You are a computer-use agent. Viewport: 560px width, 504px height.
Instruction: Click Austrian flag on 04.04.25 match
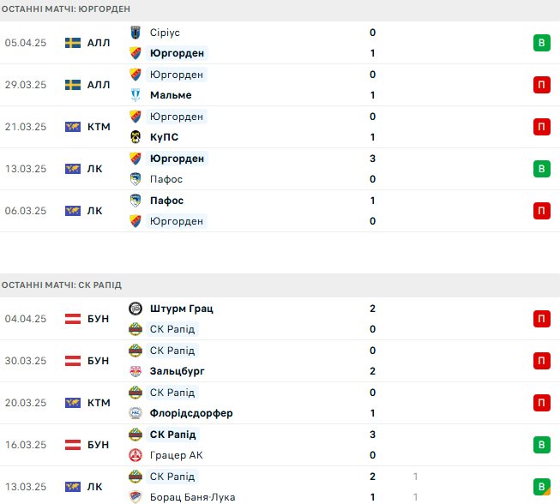click(x=73, y=319)
